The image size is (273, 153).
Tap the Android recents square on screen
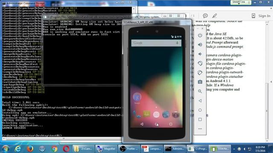tap(171, 124)
